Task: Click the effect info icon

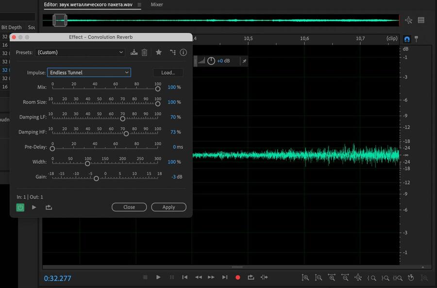Action: click(183, 52)
